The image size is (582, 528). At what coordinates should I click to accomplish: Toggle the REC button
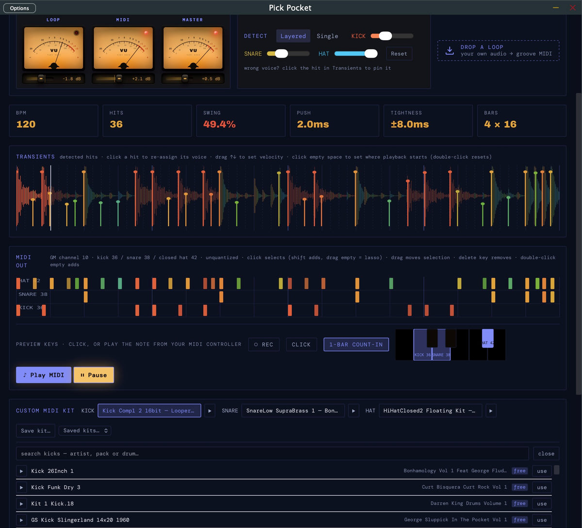click(x=264, y=344)
